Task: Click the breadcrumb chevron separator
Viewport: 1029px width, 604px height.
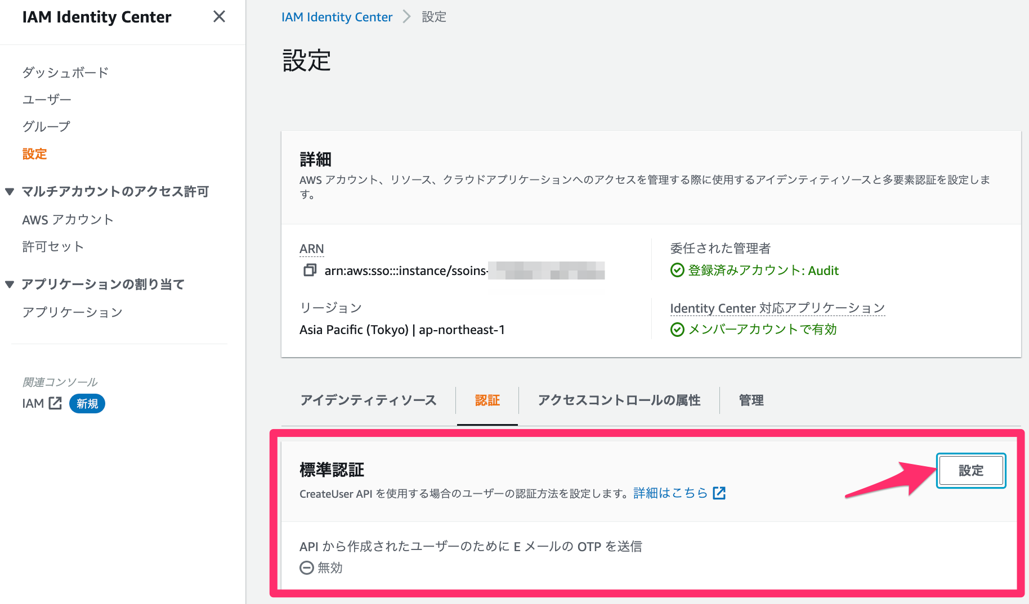Action: tap(407, 17)
